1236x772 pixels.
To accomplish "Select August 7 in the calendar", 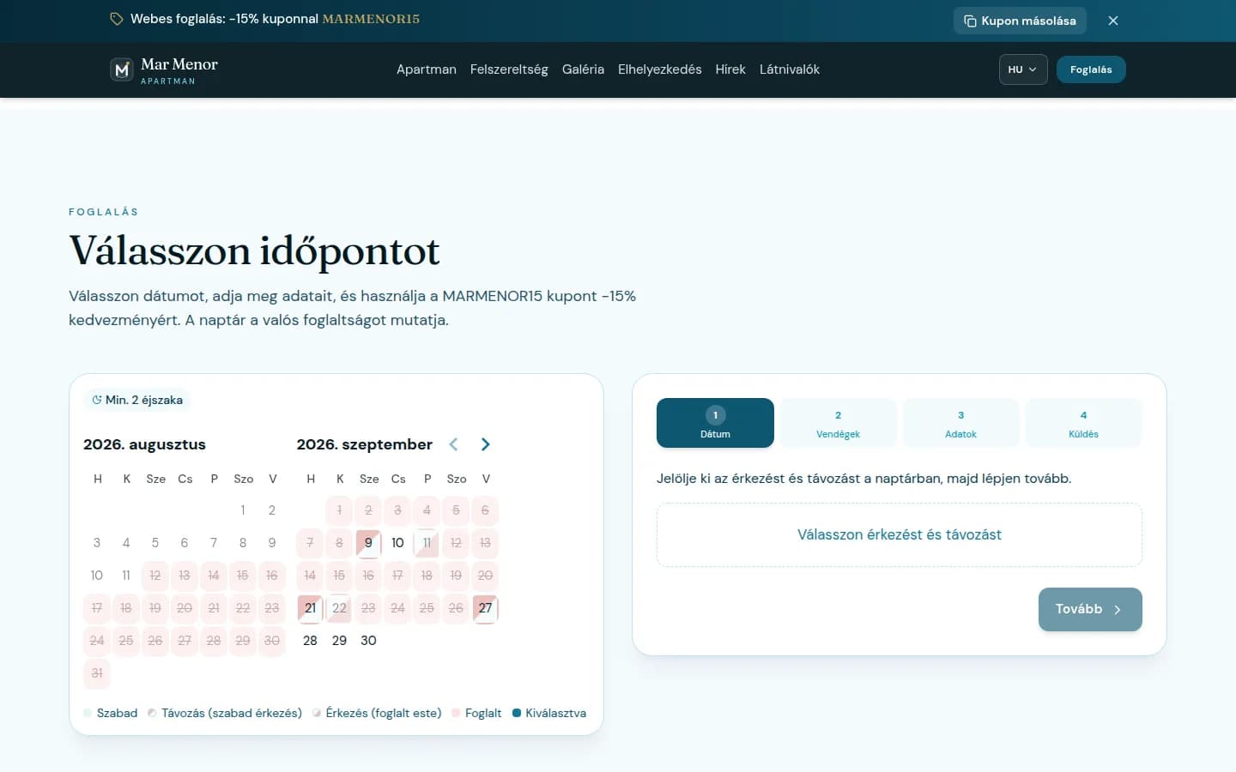I will coord(214,543).
